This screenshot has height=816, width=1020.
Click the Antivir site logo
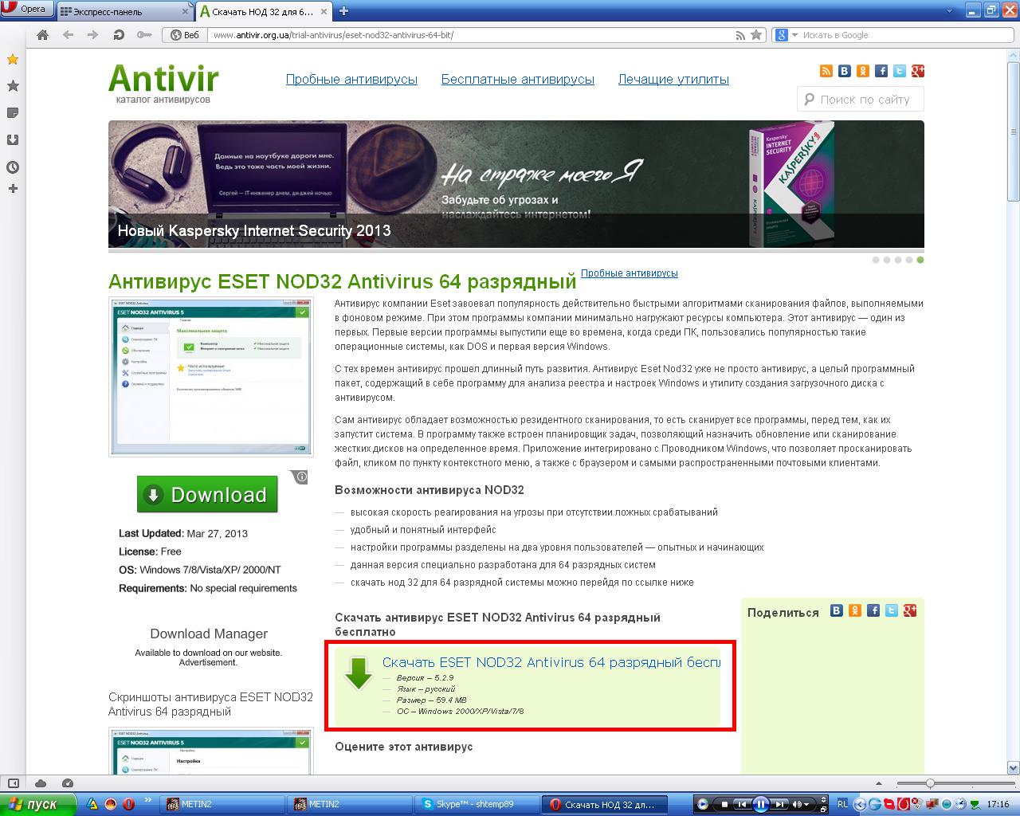click(163, 82)
